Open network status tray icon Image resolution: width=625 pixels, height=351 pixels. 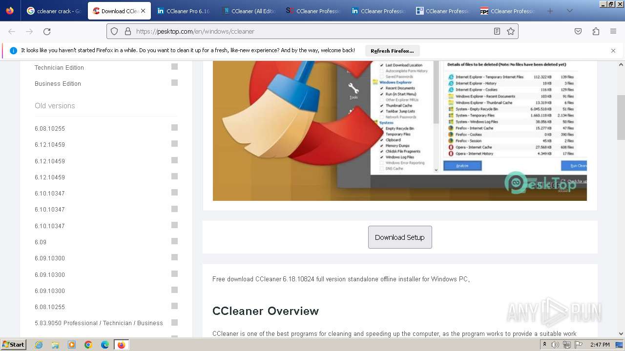567,345
